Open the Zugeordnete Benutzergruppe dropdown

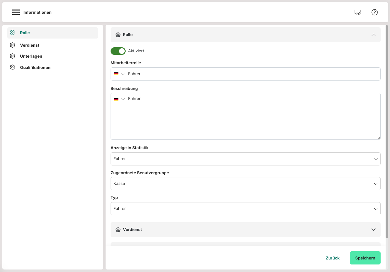coord(245,184)
